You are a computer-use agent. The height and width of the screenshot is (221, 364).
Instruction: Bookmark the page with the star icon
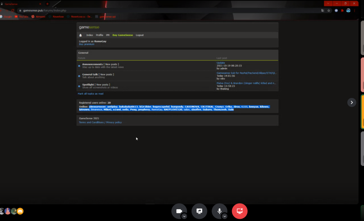click(x=329, y=10)
